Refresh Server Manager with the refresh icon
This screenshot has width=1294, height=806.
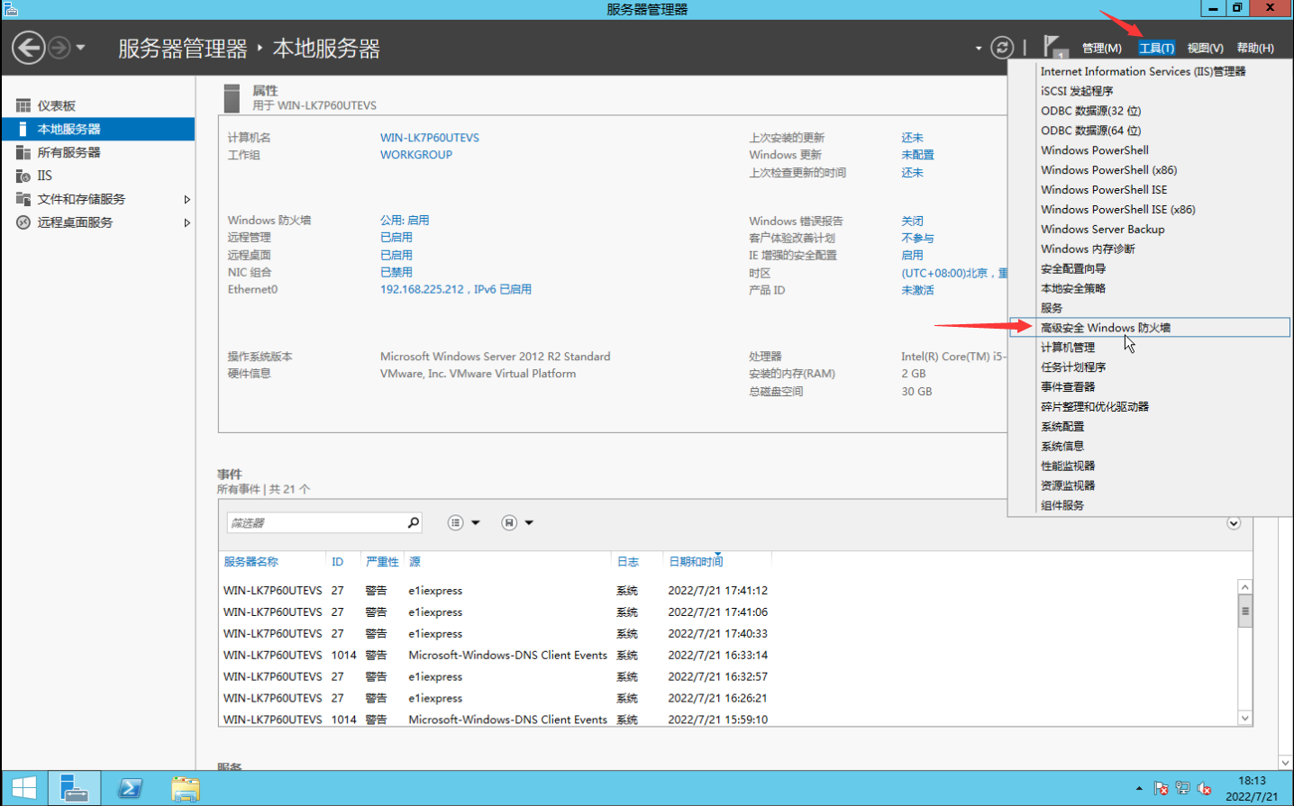1002,48
